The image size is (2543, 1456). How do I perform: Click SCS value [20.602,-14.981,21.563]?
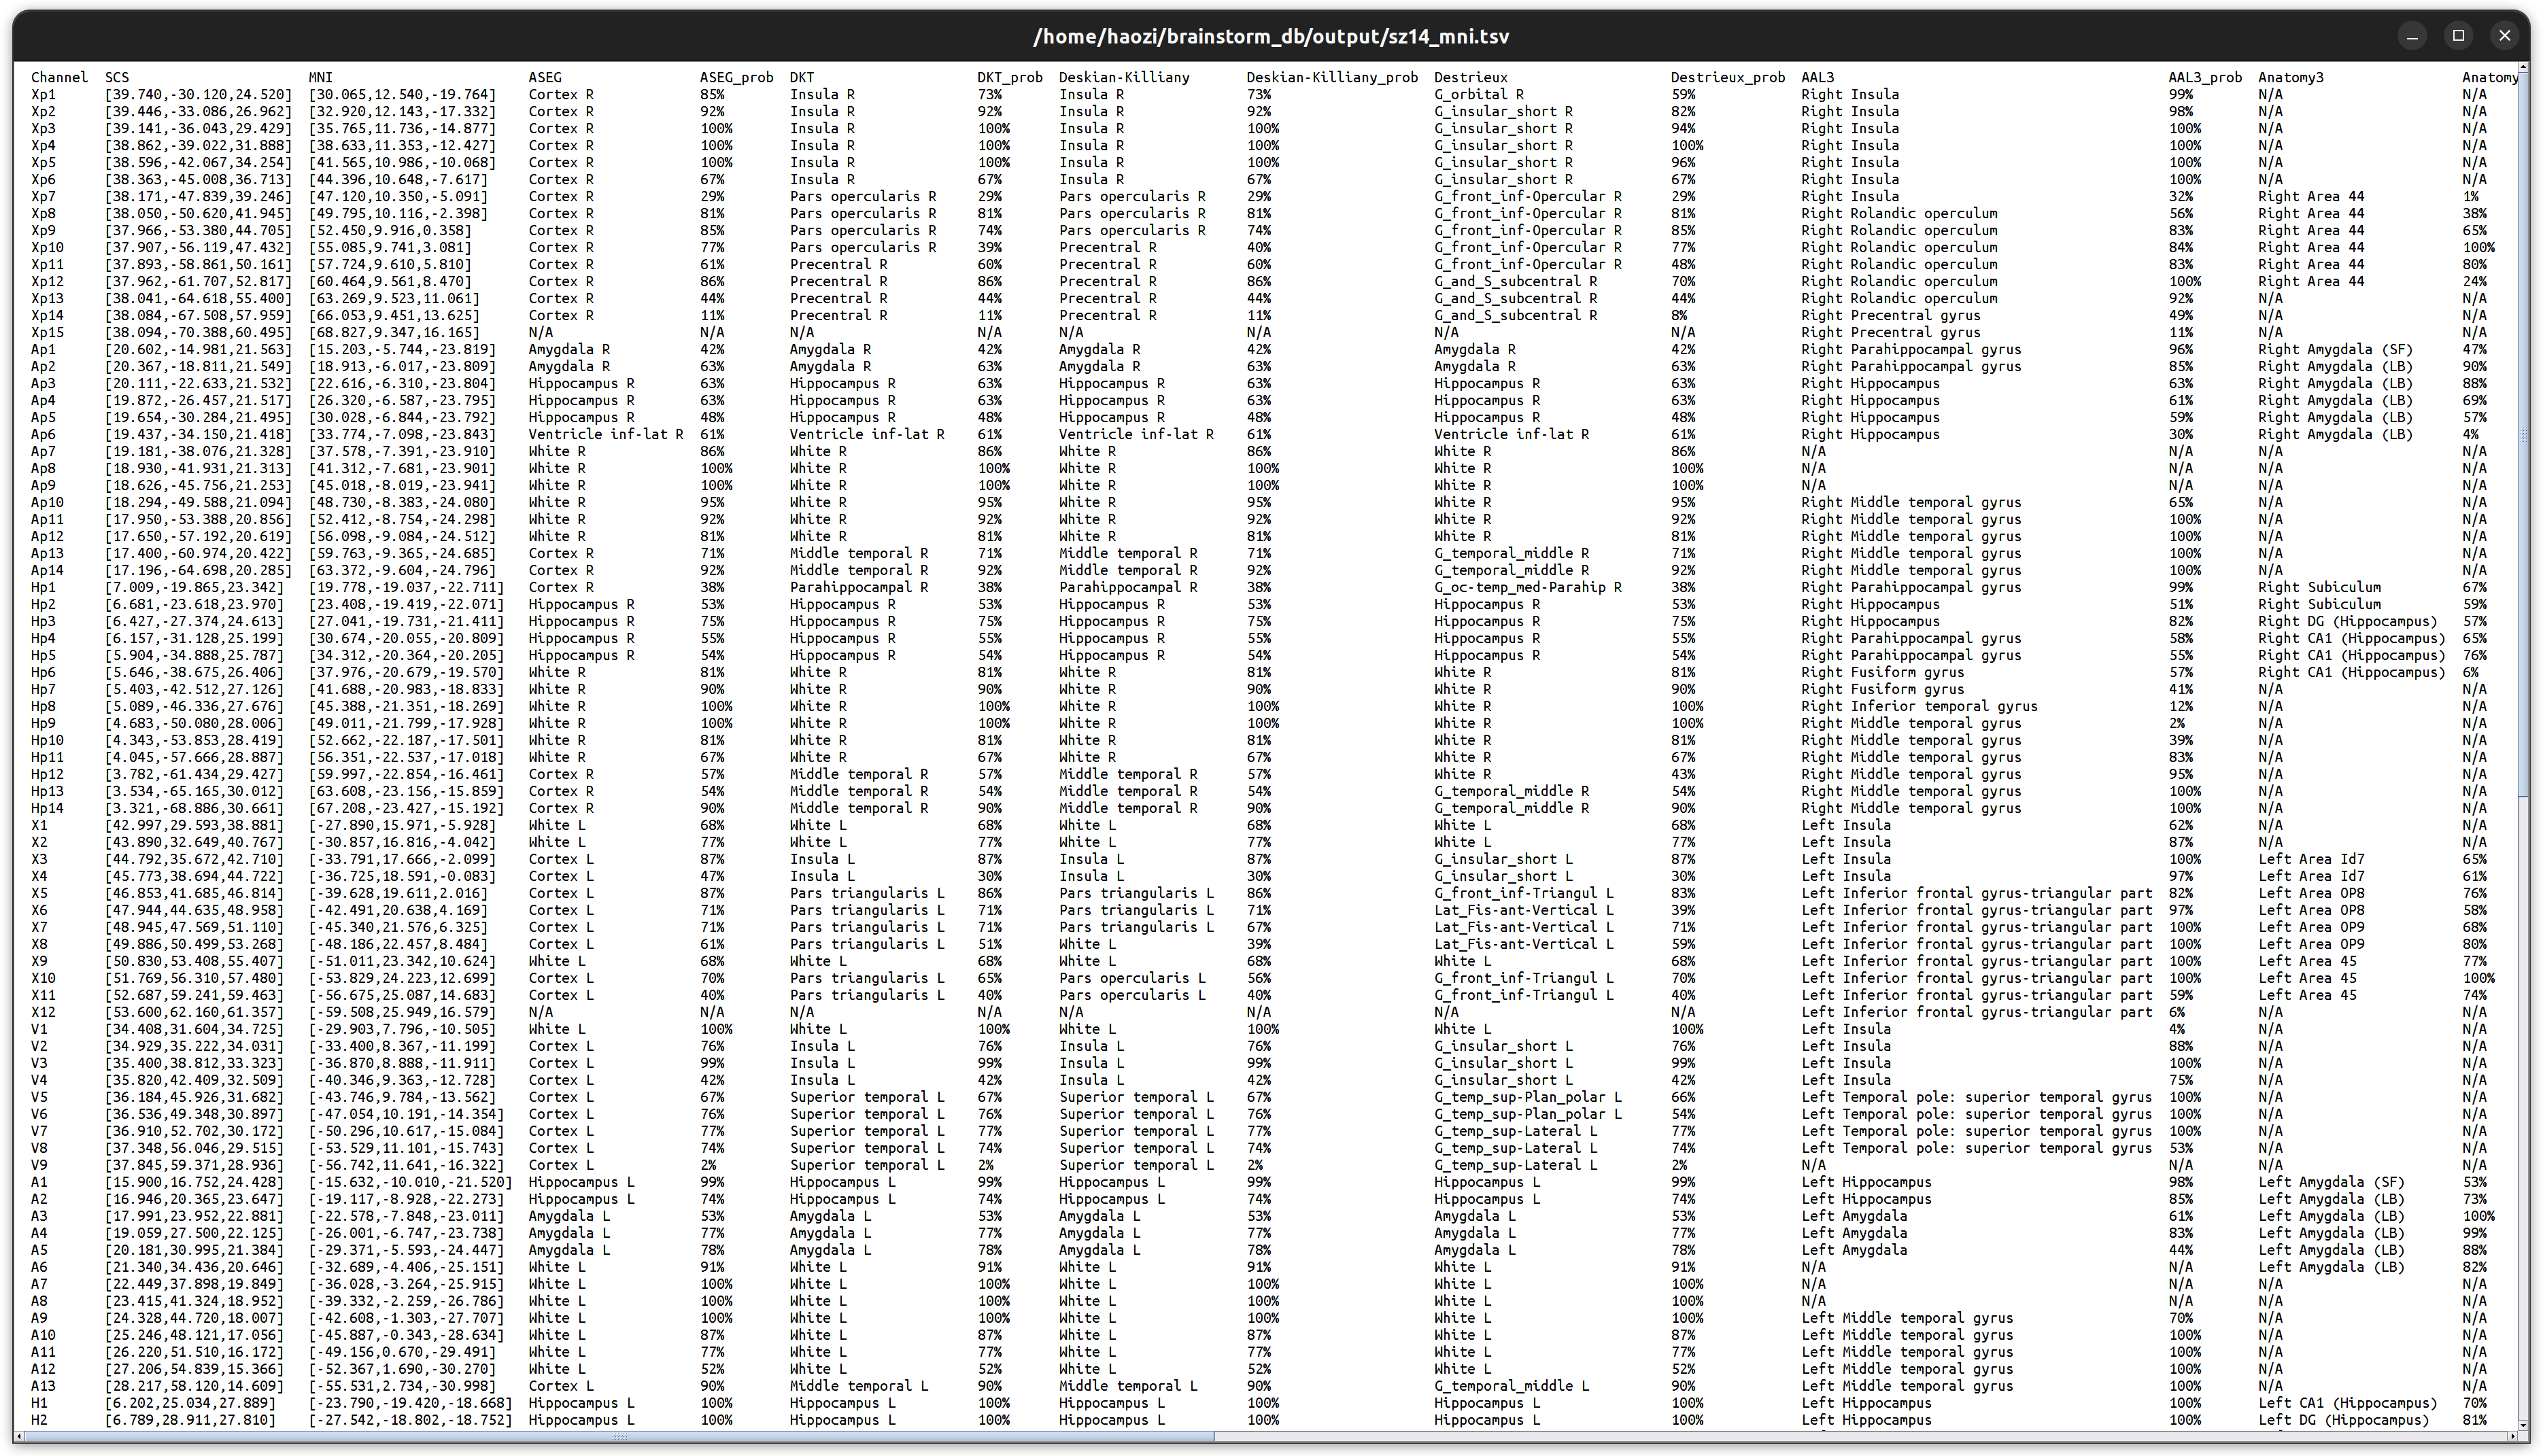(x=198, y=349)
